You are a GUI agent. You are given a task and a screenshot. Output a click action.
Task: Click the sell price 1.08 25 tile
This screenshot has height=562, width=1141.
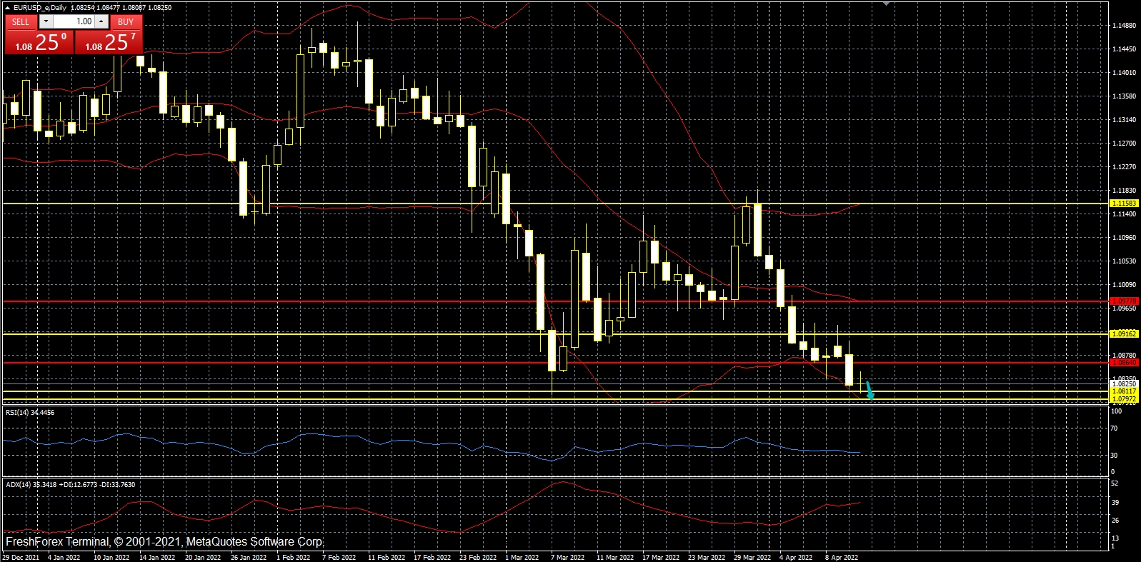39,42
